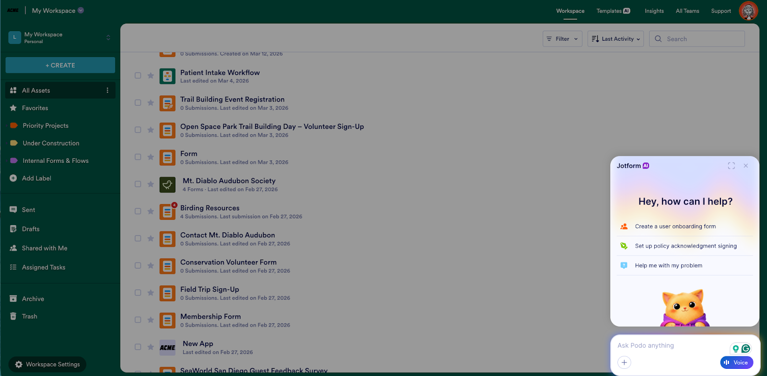Click the Birding Resources form icon with badge
This screenshot has height=376, width=767.
167,212
